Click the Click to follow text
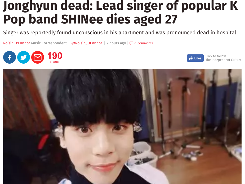The width and height of the screenshot is (245, 184). [216, 56]
